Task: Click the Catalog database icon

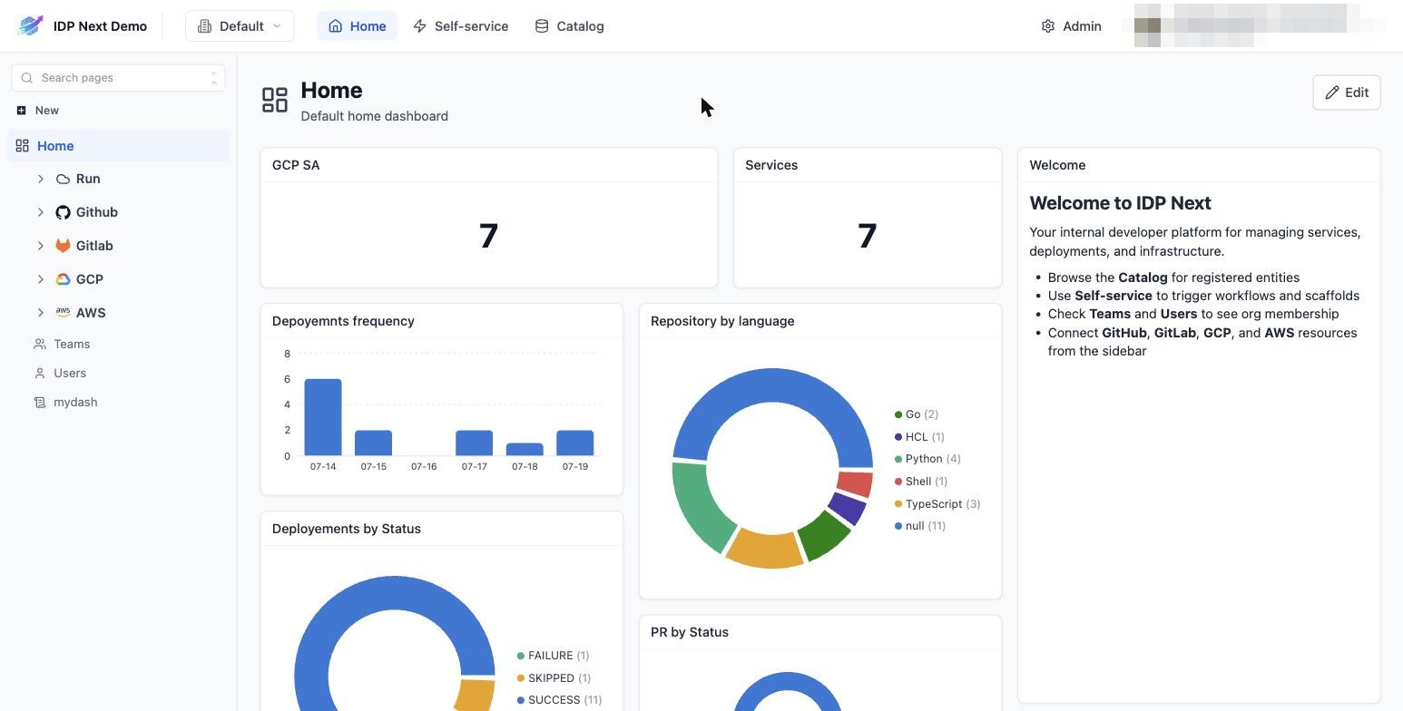Action: click(542, 26)
